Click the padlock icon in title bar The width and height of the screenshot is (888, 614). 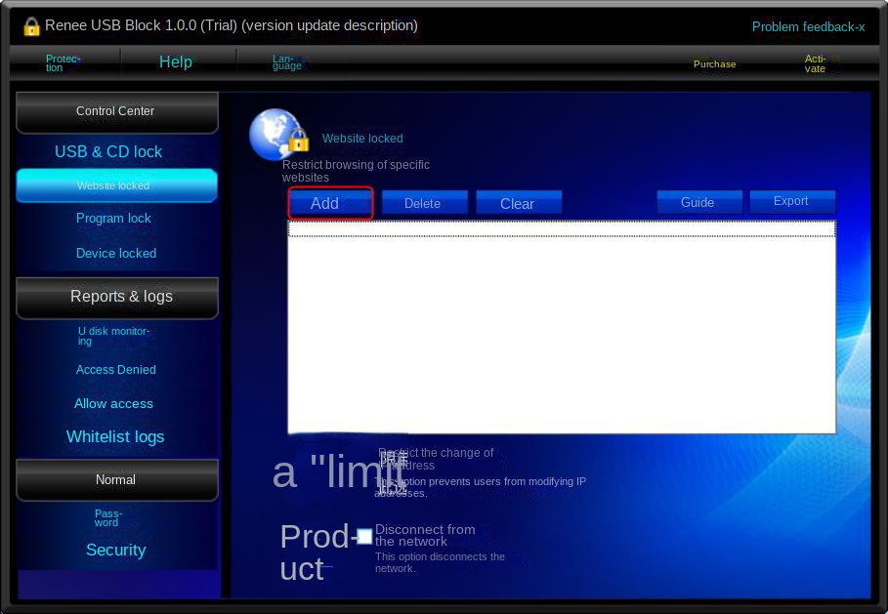tap(31, 26)
